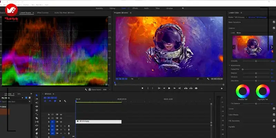
Task: Go to In point
Action: pyautogui.click(x=159, y=88)
